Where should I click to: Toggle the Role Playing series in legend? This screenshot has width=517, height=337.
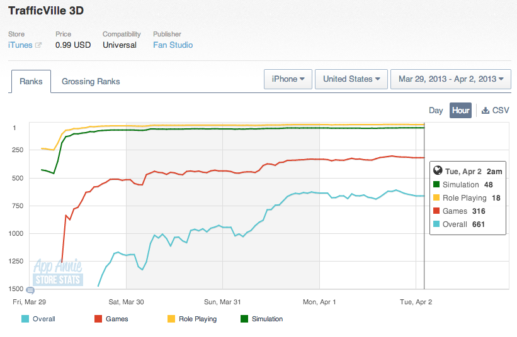click(x=192, y=319)
